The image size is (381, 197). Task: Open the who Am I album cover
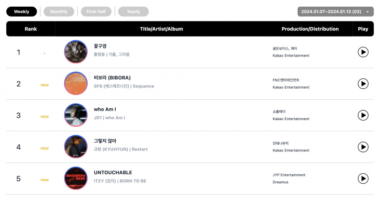76,115
